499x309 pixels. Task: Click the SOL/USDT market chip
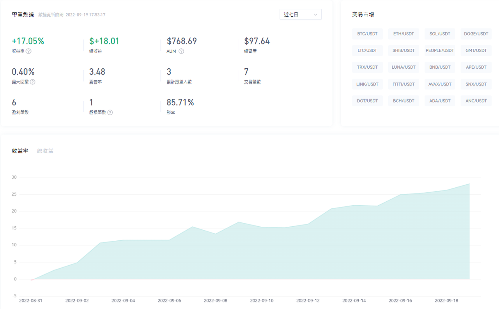tap(440, 34)
